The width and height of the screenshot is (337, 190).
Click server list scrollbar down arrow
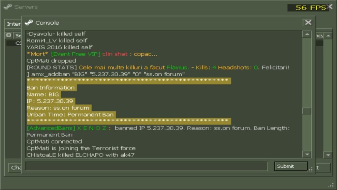pyautogui.click(x=328, y=155)
